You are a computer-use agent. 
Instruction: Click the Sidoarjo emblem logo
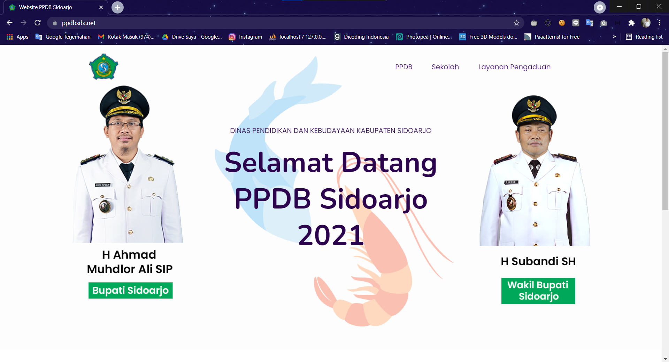(x=103, y=66)
